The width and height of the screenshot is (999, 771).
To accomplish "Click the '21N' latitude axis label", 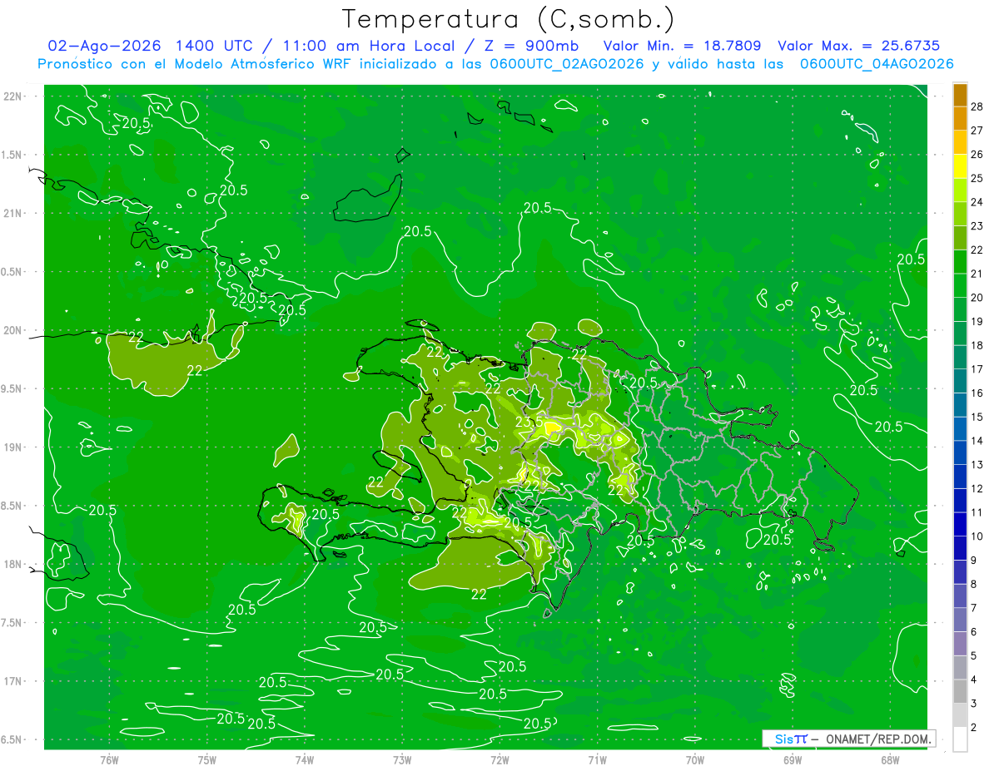I will [x=12, y=213].
